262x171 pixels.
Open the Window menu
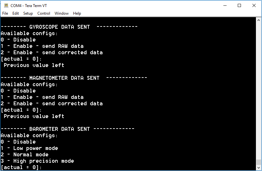62,13
